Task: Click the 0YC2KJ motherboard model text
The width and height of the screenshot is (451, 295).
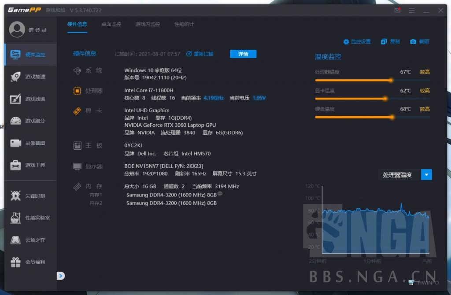Action: pos(133,145)
